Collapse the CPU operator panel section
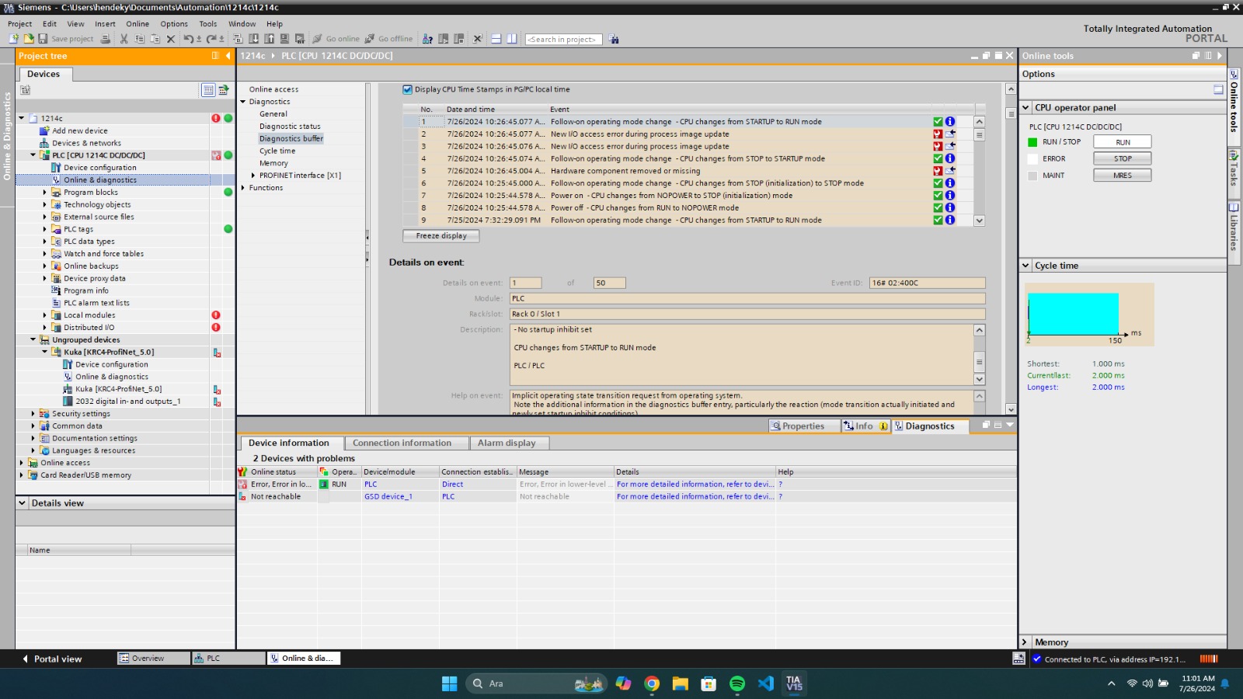The image size is (1243, 699). tap(1025, 108)
